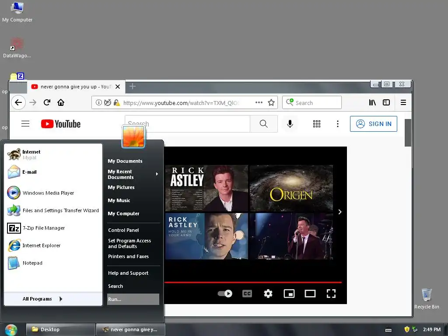This screenshot has width=448, height=336.
Task: Click the YouTube logo
Action: pos(60,124)
